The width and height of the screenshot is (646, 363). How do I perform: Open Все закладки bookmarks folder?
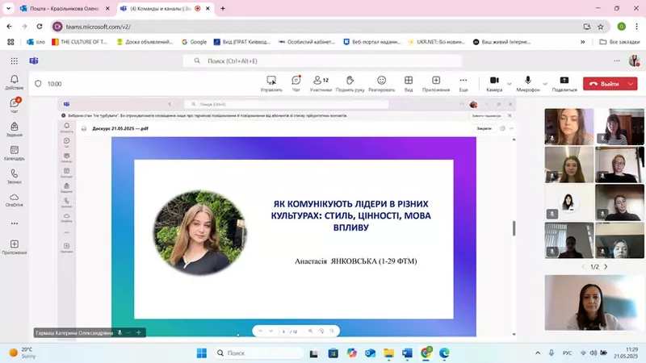(x=619, y=42)
